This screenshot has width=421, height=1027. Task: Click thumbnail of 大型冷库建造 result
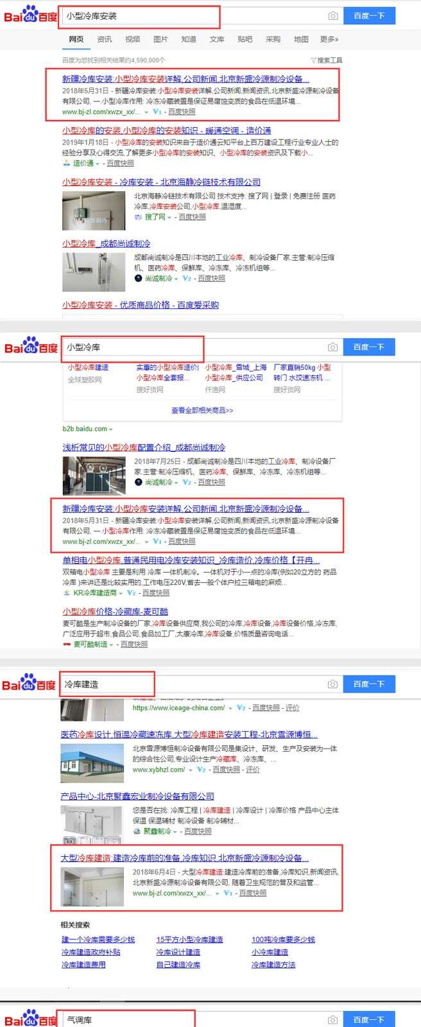point(91,886)
